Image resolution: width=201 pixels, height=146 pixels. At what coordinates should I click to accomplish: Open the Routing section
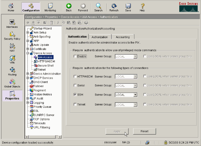tap(12, 71)
